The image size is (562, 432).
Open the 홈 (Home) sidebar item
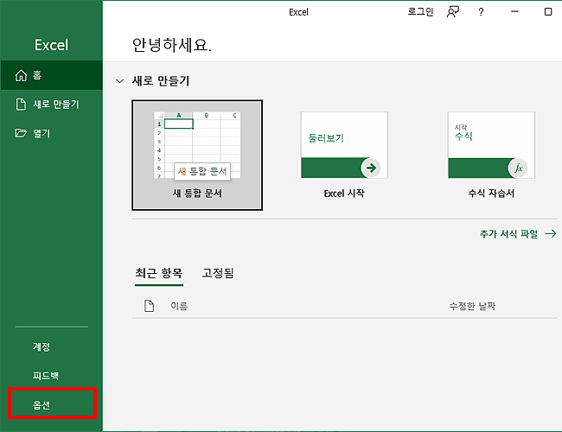[x=51, y=75]
